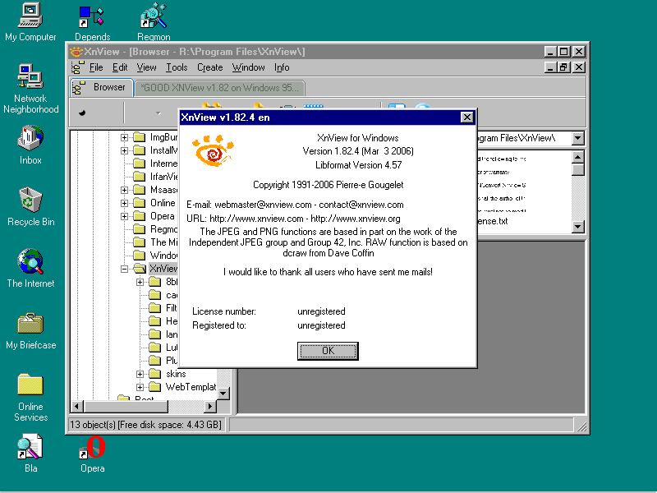Launch the Opera desktop shortcut

[92, 454]
